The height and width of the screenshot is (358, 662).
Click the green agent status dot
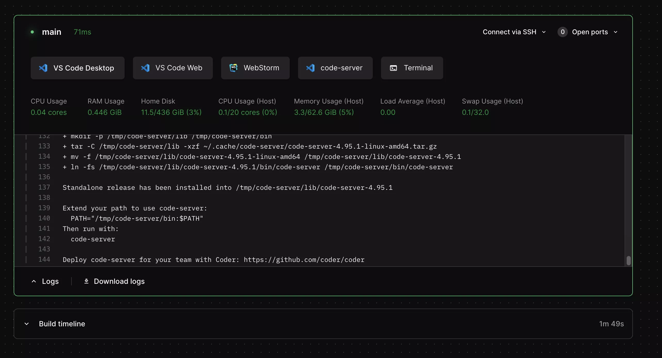[32, 32]
